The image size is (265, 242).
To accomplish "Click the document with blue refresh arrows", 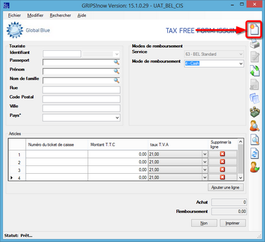I will click(x=255, y=153).
